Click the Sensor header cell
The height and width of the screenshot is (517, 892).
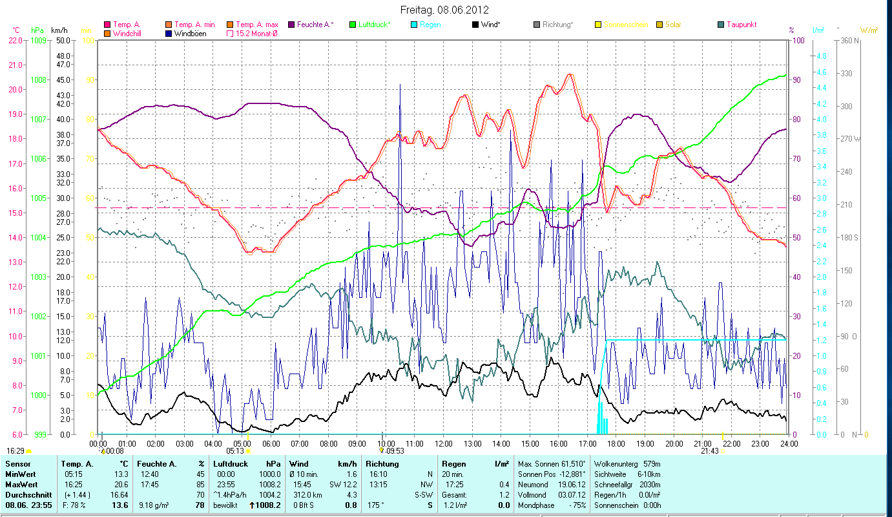(x=17, y=464)
